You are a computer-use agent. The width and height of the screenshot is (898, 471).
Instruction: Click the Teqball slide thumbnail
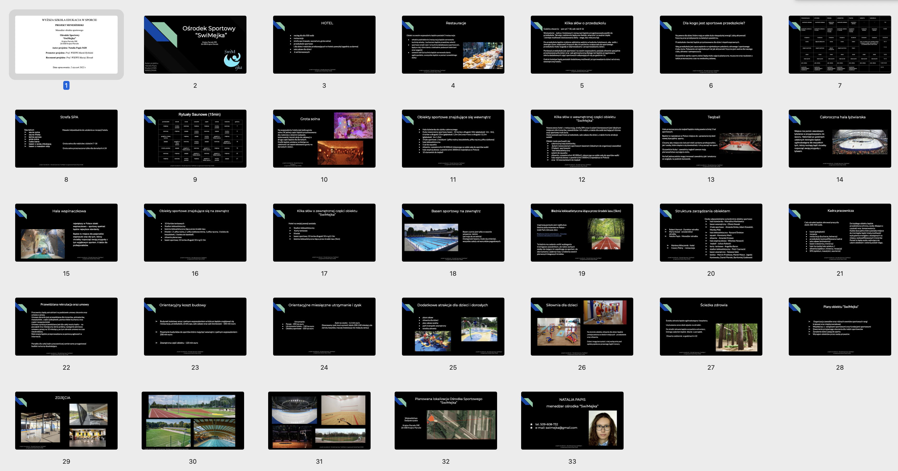click(x=710, y=138)
